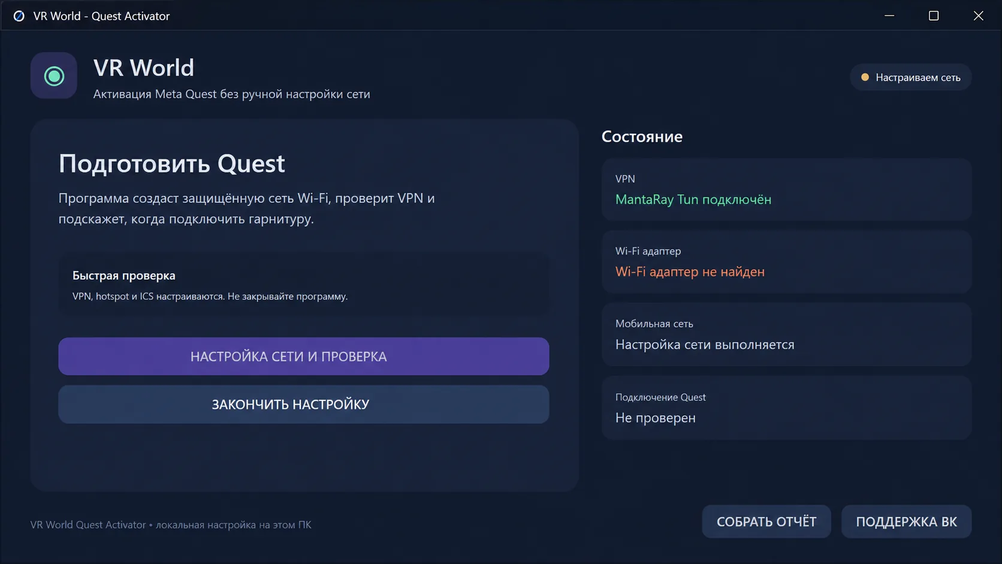Viewport: 1002px width, 564px height.
Task: Click the Подготовить Quest heading
Action: click(x=172, y=164)
